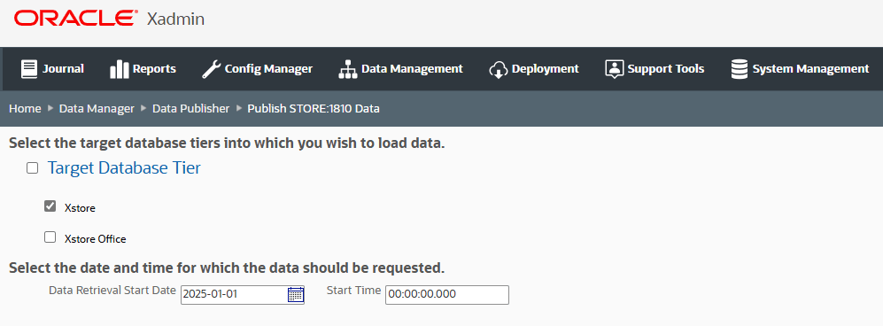Viewport: 883px width, 326px height.
Task: Click the Data Management hierarchy icon
Action: tap(348, 69)
